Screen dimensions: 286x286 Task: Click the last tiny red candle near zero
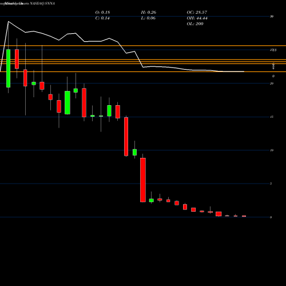point(244,216)
